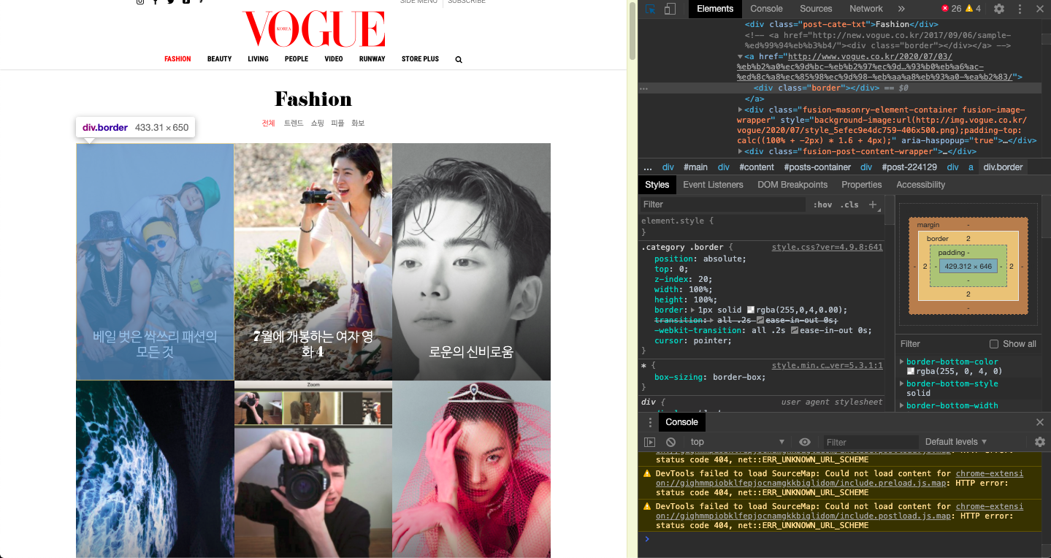Screen dimensions: 1051x558
Task: Expand computed border-bottom-style property
Action: (902, 383)
